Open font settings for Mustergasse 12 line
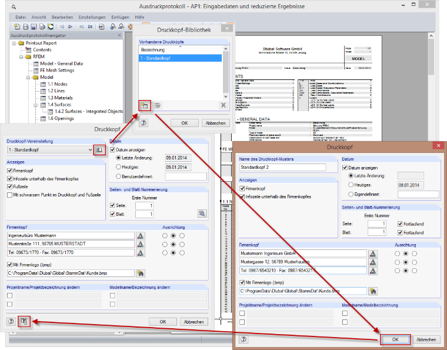 click(x=372, y=262)
